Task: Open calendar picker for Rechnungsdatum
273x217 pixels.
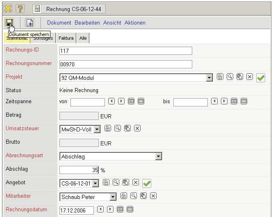Action: (x=120, y=210)
